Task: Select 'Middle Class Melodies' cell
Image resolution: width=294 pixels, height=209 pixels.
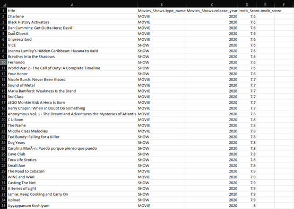Action: coord(72,131)
